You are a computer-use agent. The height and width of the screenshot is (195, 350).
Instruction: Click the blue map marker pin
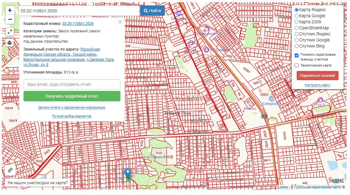[x=128, y=173]
